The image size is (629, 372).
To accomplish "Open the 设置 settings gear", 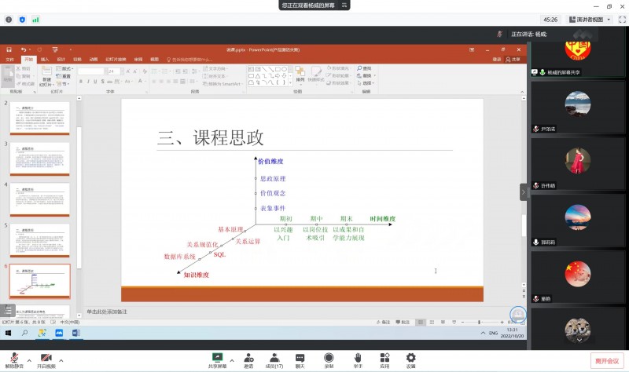I will 410,358.
